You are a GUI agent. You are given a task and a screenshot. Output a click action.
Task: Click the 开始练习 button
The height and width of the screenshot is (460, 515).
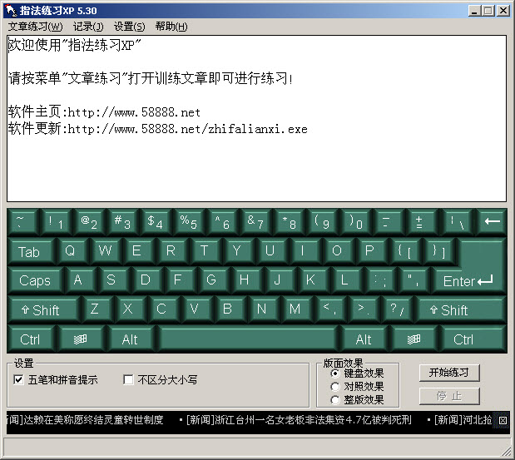448,373
